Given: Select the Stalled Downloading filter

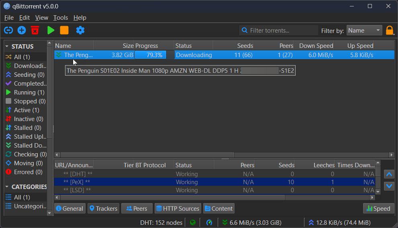Looking at the screenshot, I should (x=25, y=146).
